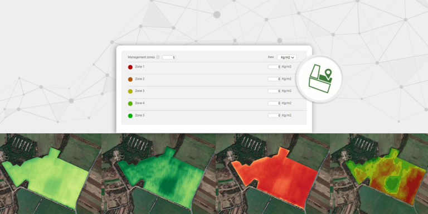
Task: Open the light green vegetation map thumbnail
Action: coord(51,174)
